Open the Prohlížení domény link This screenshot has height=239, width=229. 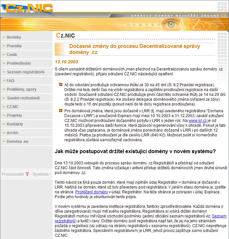click(x=91, y=192)
